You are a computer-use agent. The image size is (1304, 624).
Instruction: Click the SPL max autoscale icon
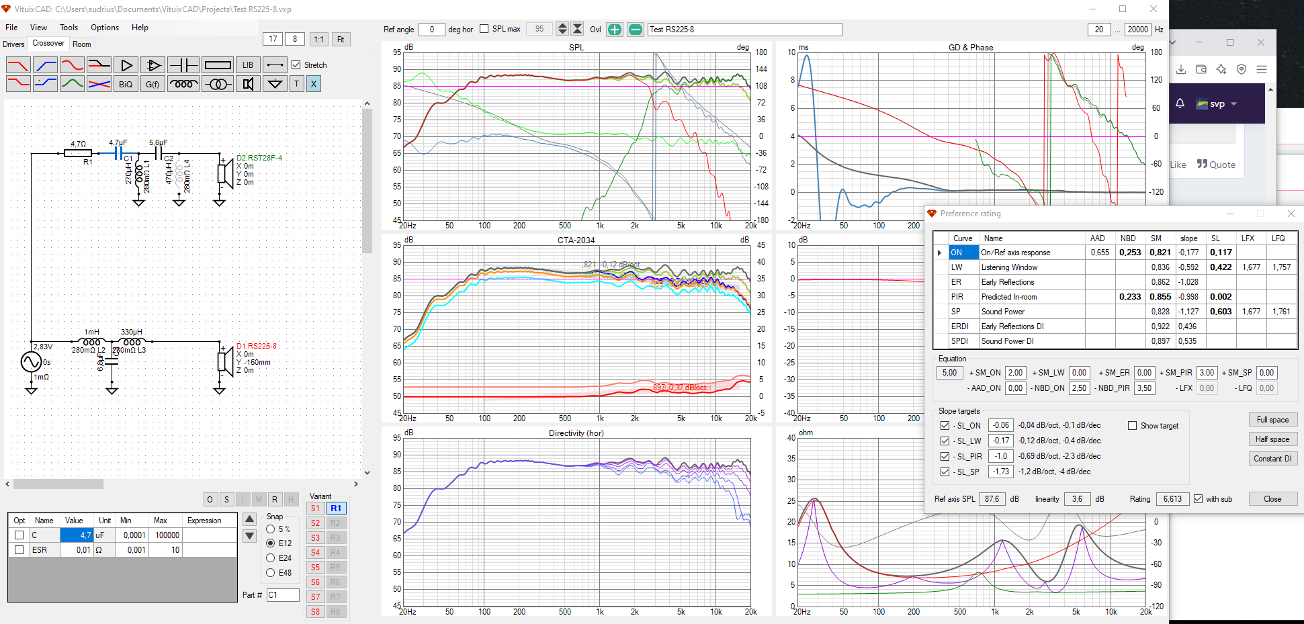577,29
